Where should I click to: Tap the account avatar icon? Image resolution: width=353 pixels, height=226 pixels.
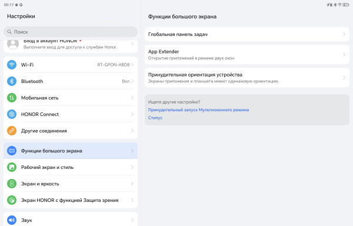coord(13,44)
